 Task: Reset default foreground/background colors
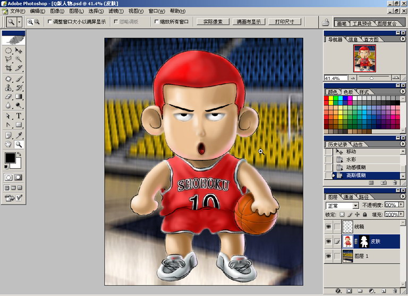6,167
